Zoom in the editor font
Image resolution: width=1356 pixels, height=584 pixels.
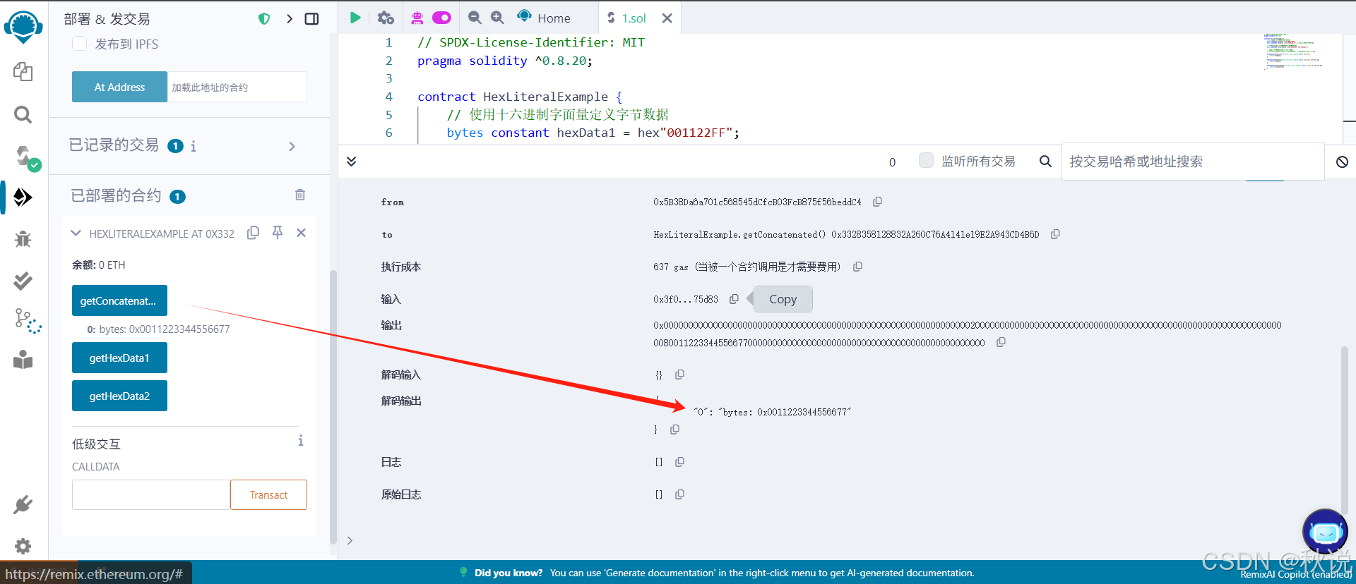pyautogui.click(x=498, y=18)
